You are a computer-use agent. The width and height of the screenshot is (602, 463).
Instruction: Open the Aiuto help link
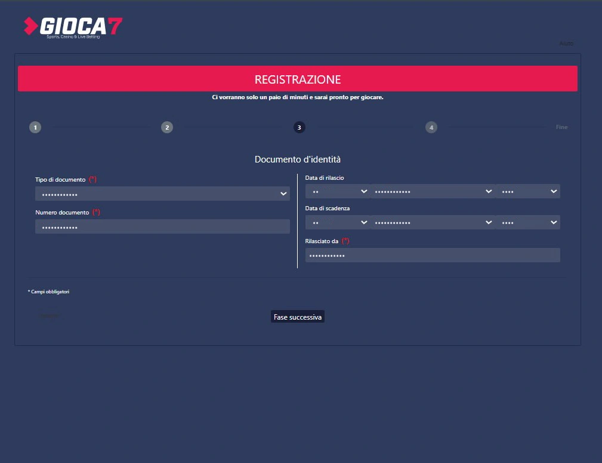566,44
